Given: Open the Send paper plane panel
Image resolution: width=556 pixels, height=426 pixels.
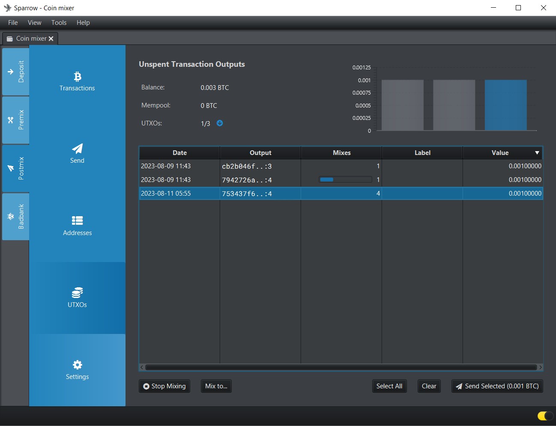Looking at the screenshot, I should (x=77, y=153).
